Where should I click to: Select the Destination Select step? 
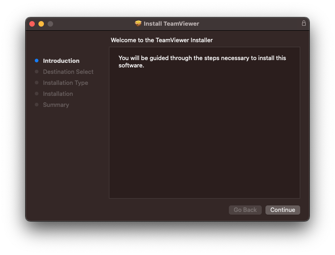click(68, 72)
